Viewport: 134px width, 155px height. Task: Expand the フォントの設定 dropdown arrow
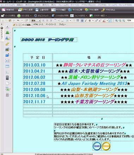[x=87, y=16]
